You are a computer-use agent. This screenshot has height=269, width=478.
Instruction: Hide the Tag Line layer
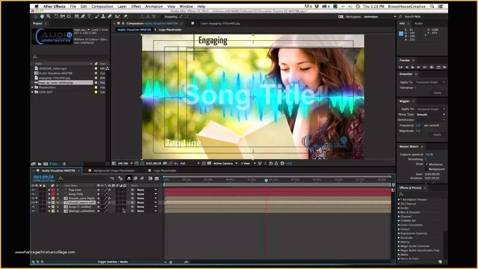[33, 190]
